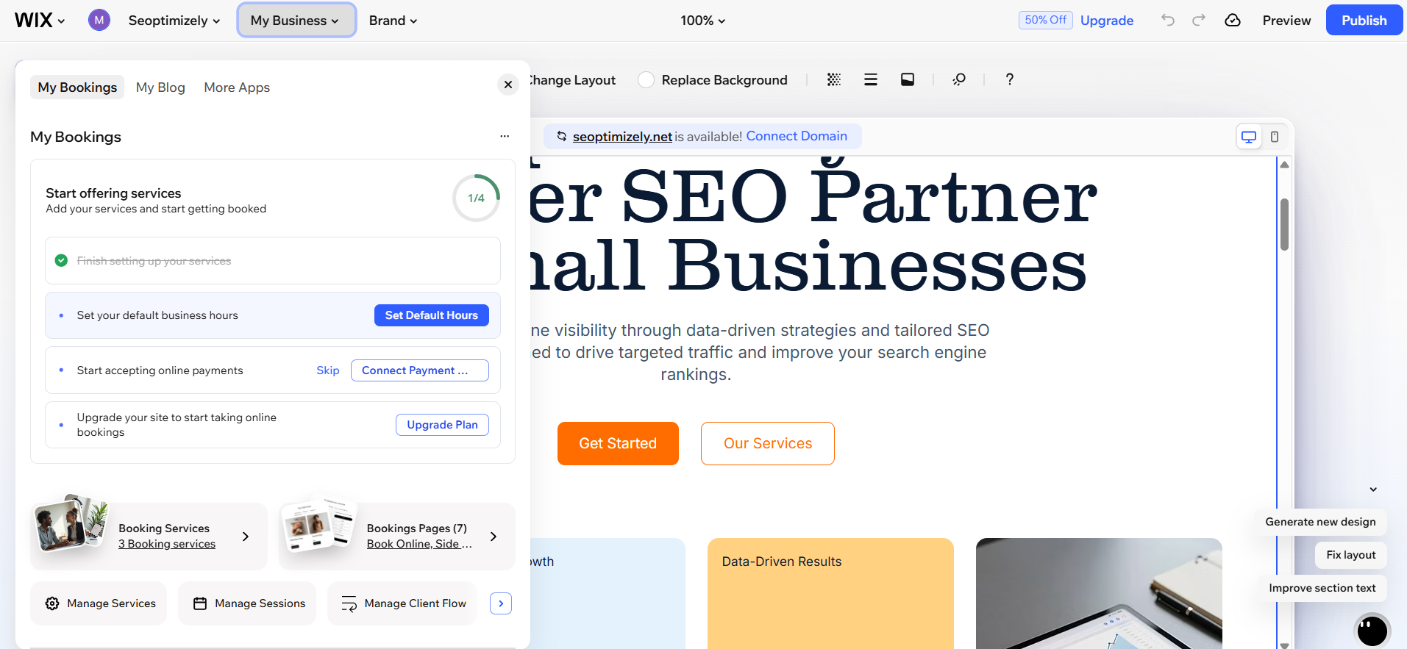This screenshot has width=1407, height=649.
Task: Switch to My Bookings tab
Action: pyautogui.click(x=77, y=87)
